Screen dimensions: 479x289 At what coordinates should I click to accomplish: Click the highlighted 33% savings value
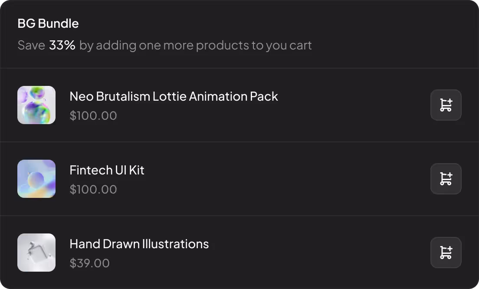tap(62, 45)
